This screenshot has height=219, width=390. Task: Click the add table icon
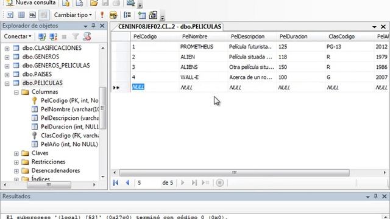click(142, 15)
